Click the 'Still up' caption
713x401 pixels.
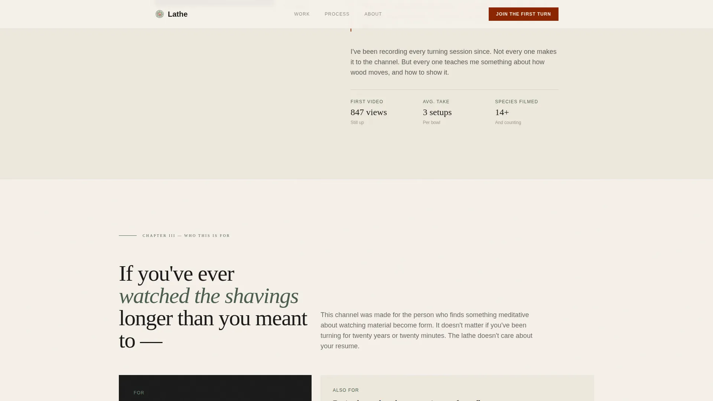[357, 123]
